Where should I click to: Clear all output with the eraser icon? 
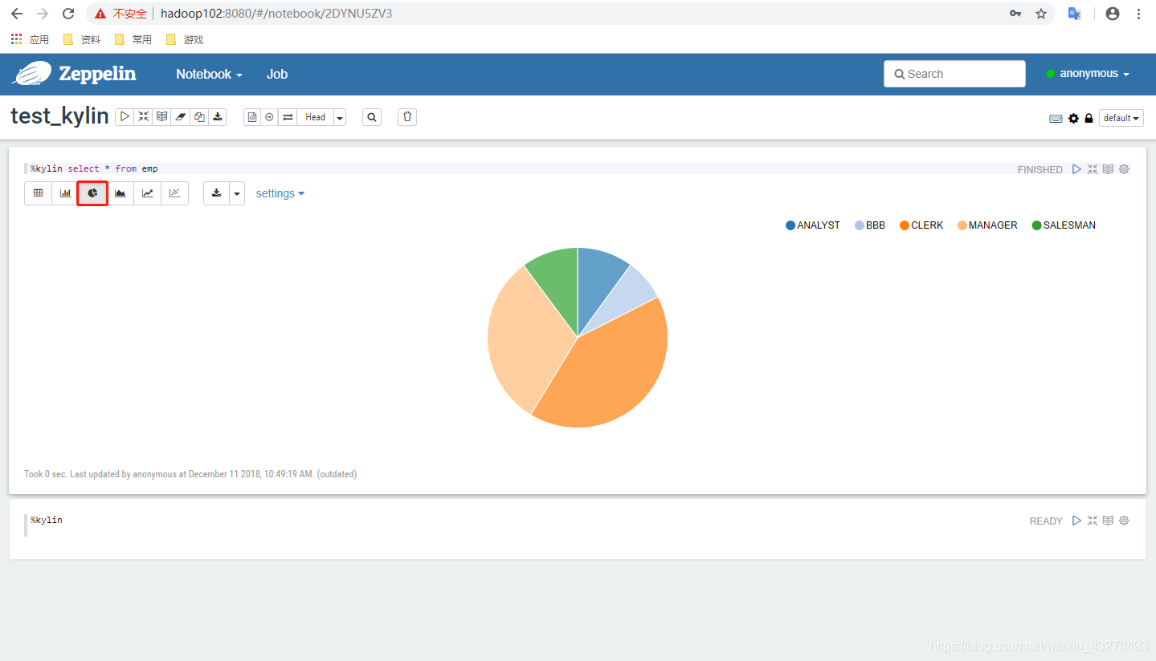click(180, 117)
